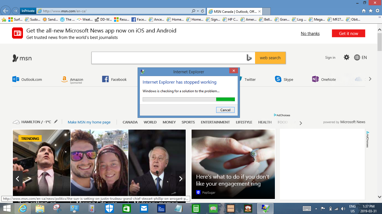Image resolution: width=382 pixels, height=214 pixels.
Task: Select the WORLD news category
Action: [x=150, y=122]
